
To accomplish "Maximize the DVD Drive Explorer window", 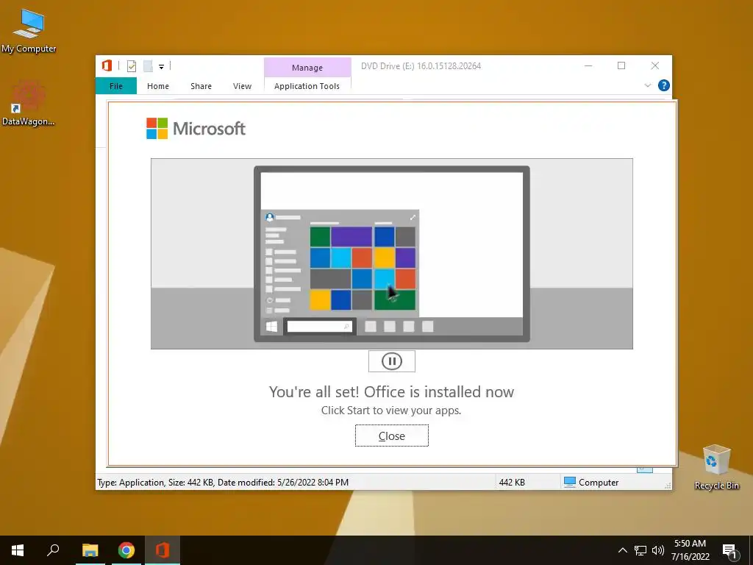I will coord(621,65).
